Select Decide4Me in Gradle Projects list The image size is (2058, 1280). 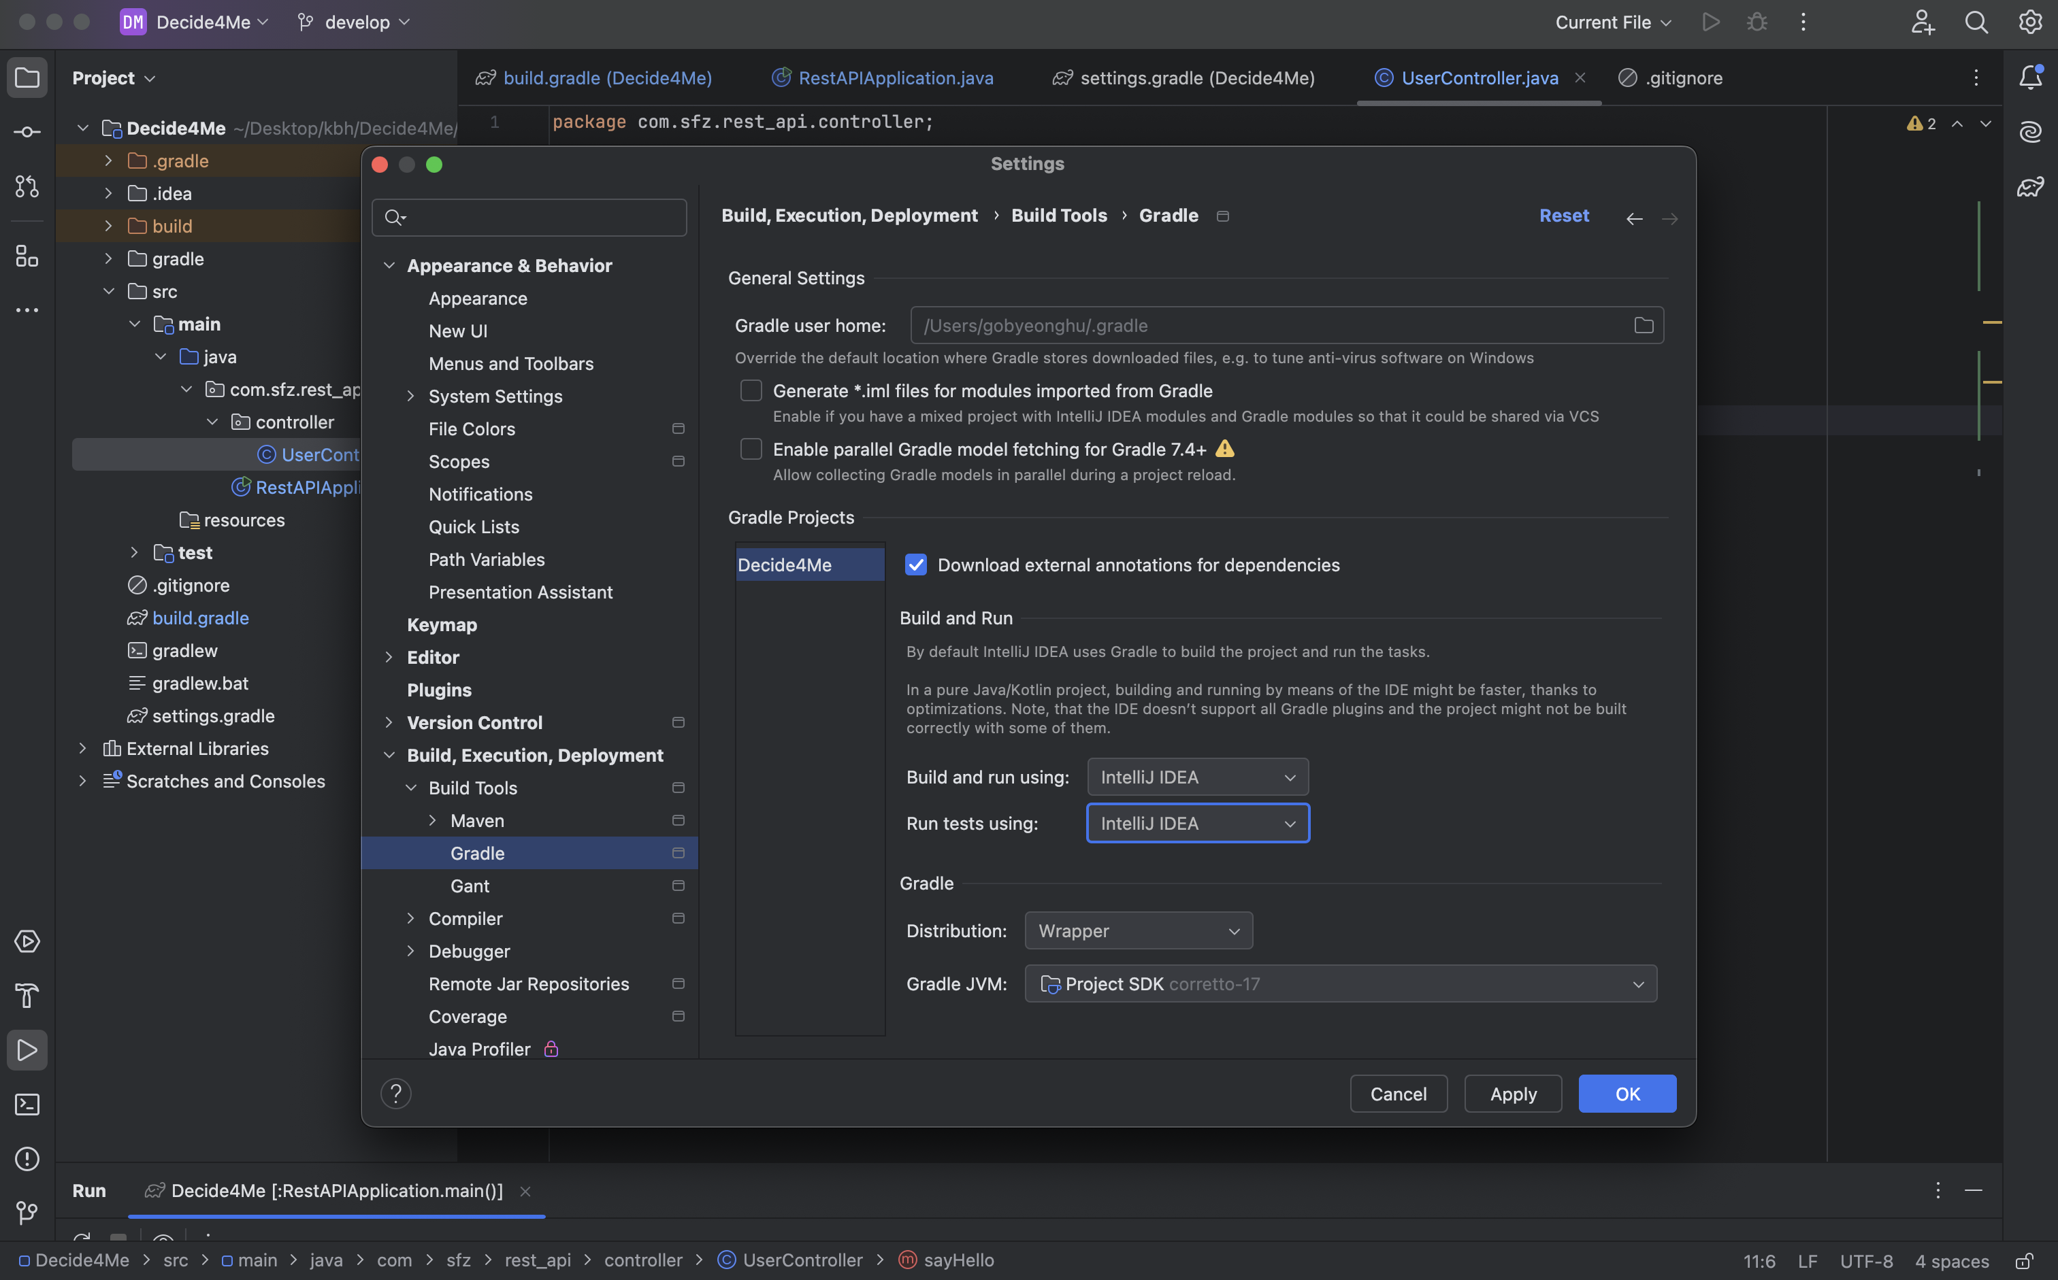tap(810, 565)
